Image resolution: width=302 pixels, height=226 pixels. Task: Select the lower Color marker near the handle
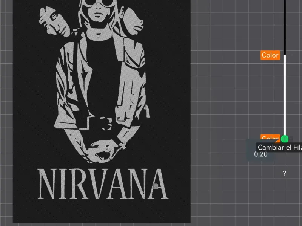[270, 137]
